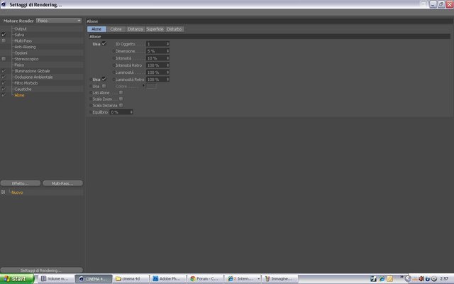Enable the Multi-Pass checkbox

coord(4,40)
